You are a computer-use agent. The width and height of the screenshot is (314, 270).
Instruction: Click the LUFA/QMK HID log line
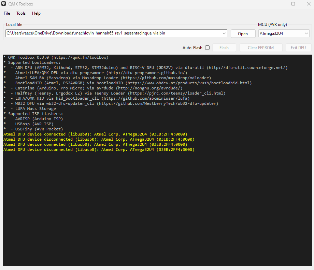[x=97, y=98]
